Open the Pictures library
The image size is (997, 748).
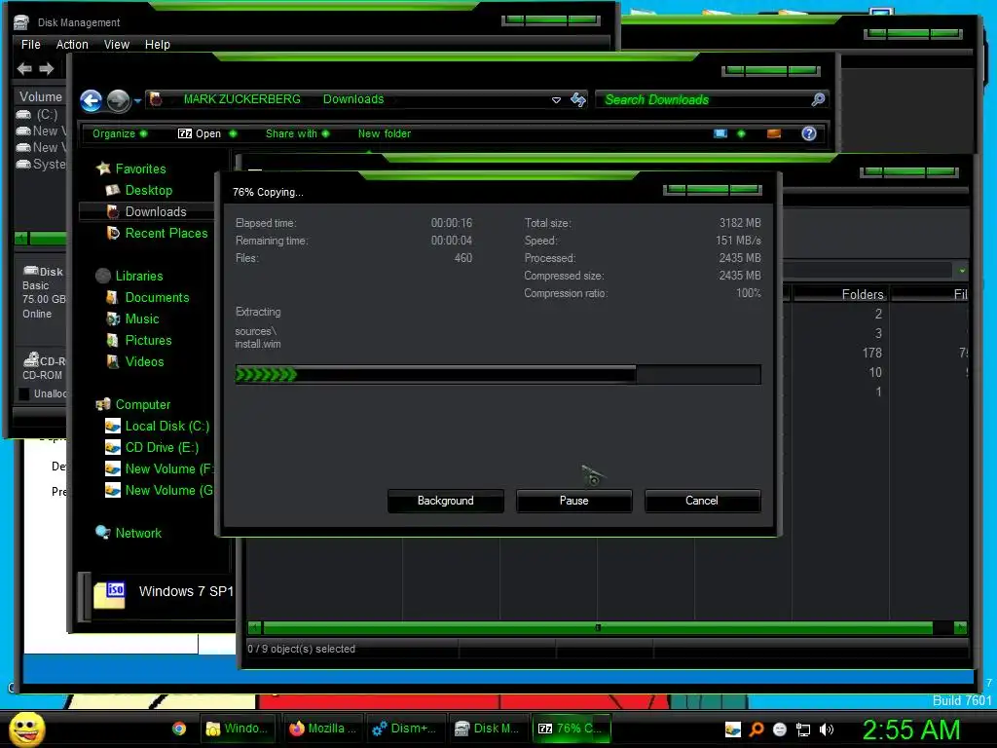(x=148, y=340)
